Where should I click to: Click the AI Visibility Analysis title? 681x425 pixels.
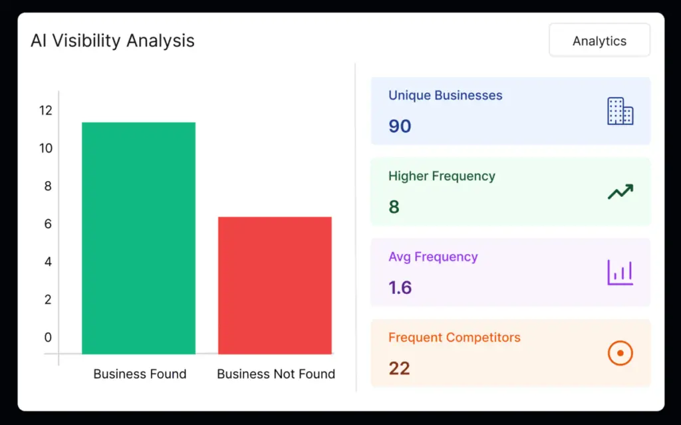coord(111,41)
